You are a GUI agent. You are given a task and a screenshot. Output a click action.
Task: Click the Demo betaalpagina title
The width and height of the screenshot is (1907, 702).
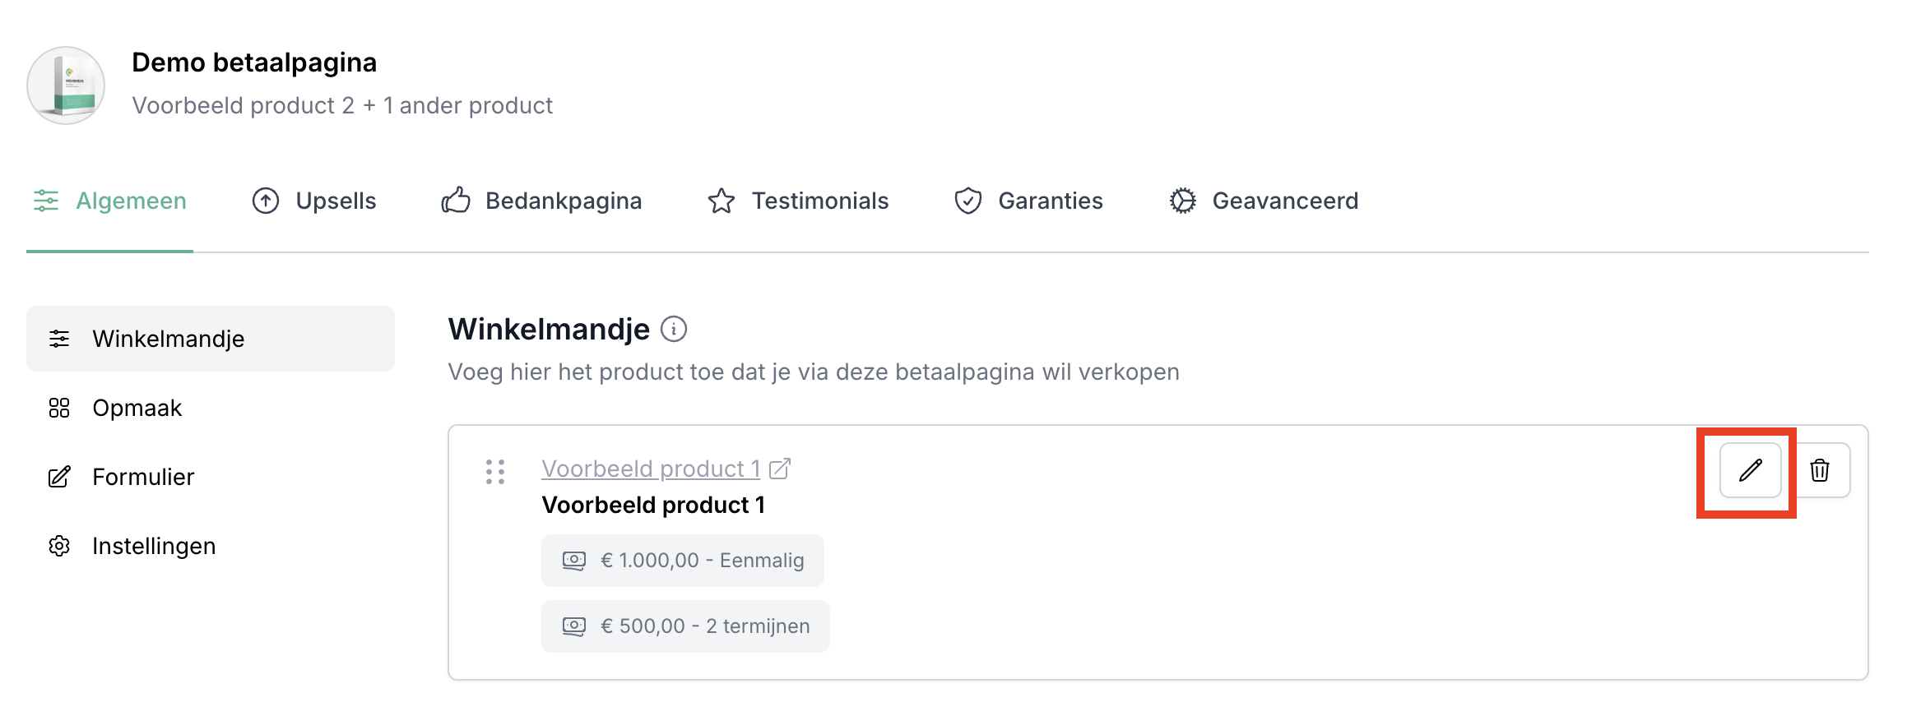pos(254,62)
